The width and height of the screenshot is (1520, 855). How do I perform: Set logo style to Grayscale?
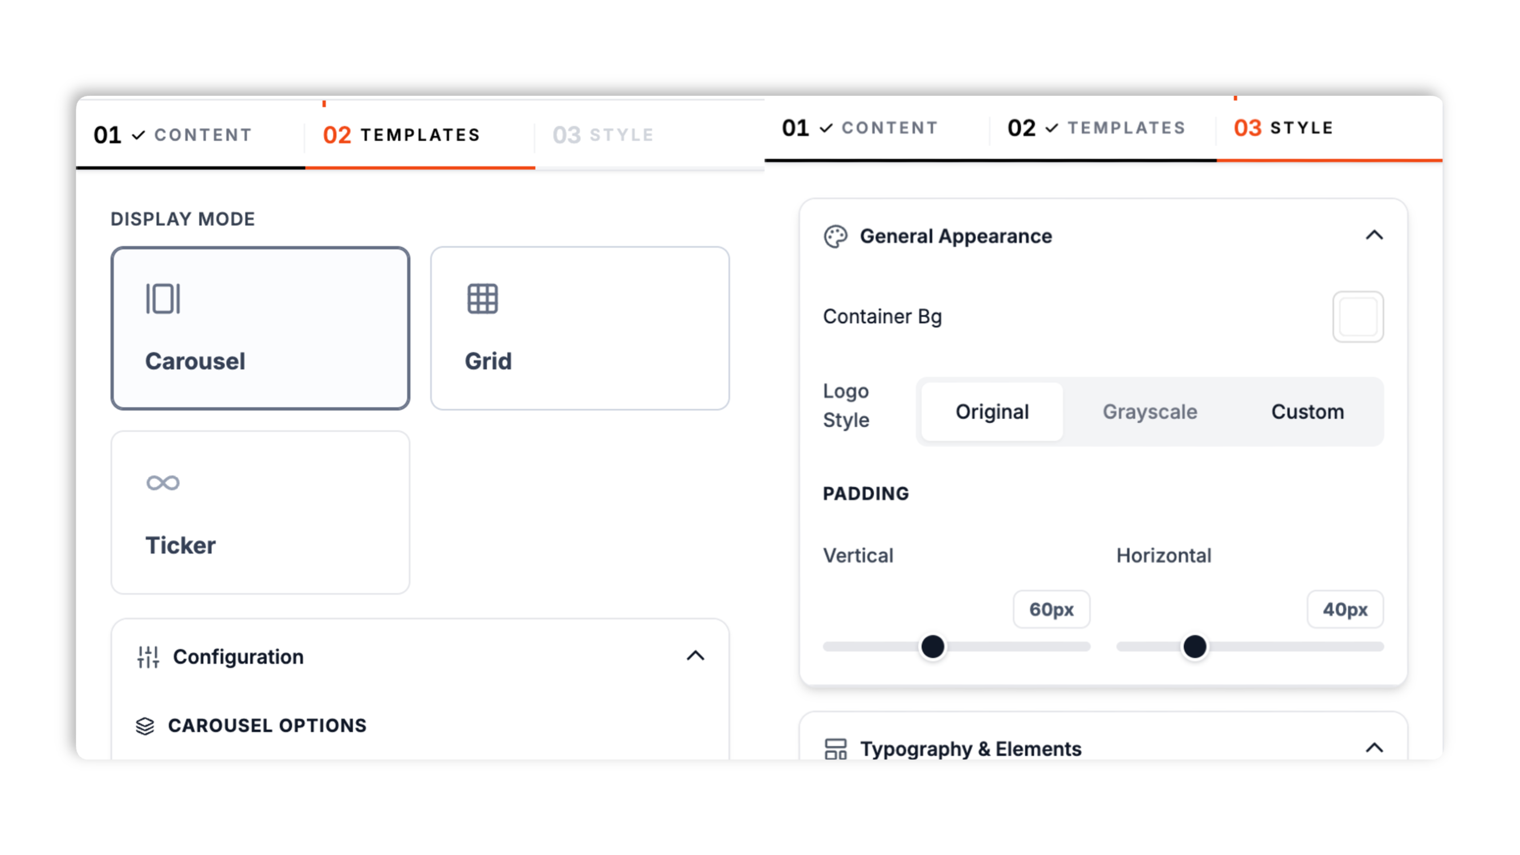1150,412
